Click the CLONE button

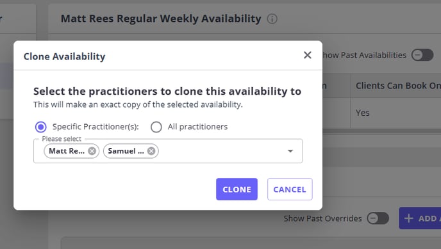click(x=237, y=189)
